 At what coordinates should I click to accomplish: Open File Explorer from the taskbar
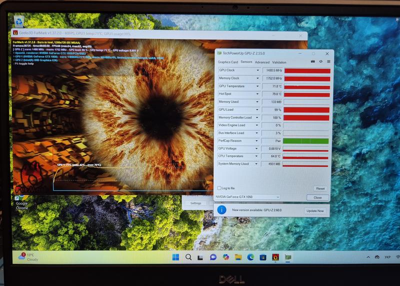238,257
